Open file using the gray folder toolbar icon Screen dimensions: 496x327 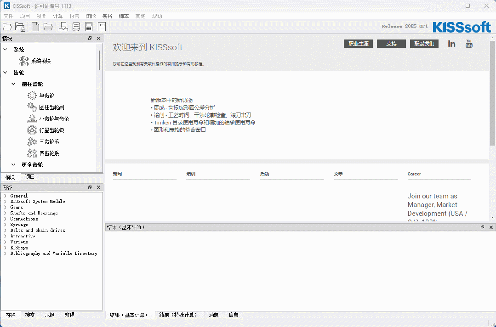tap(48, 27)
